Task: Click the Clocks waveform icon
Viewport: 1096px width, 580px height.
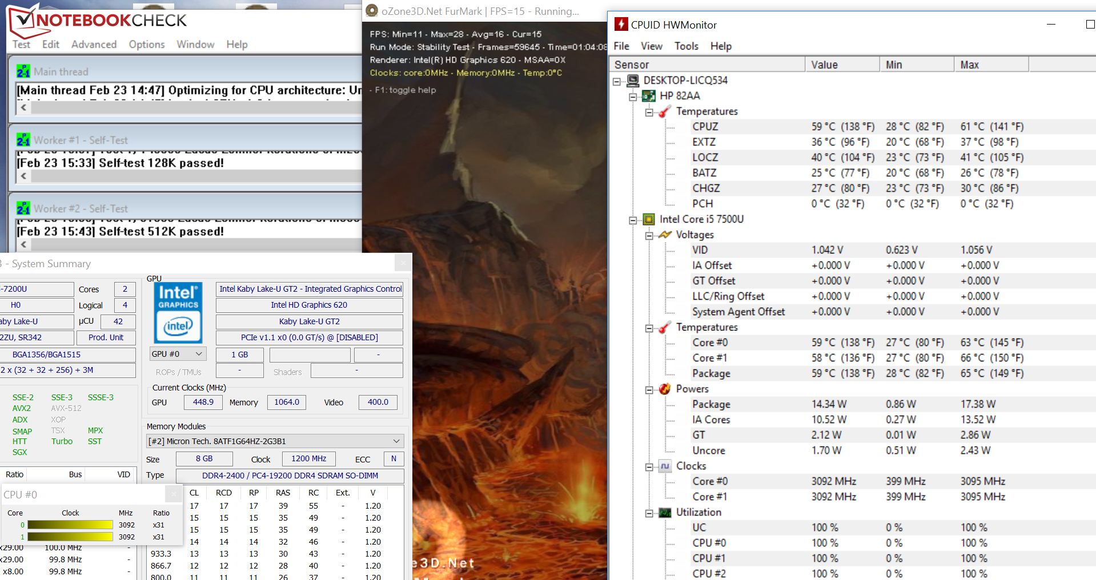Action: click(665, 466)
